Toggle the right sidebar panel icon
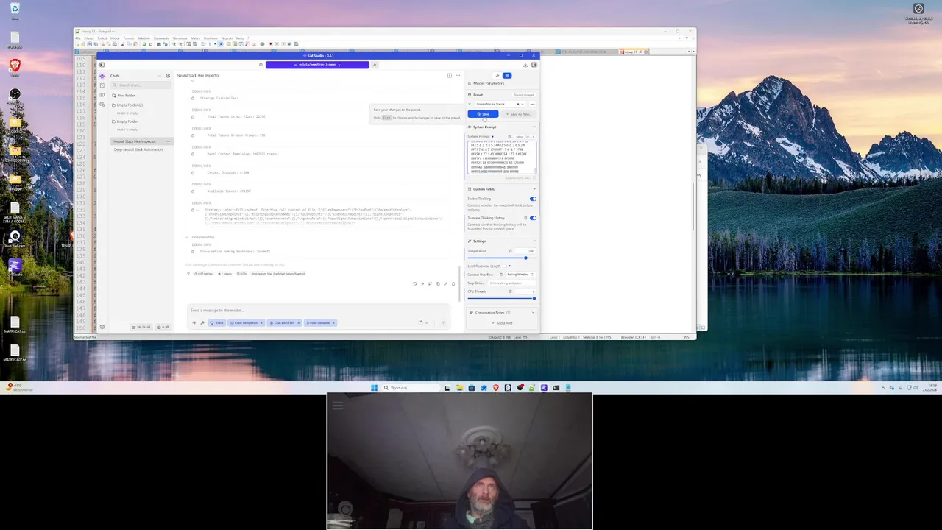Screen dimensions: 942x530 534,65
